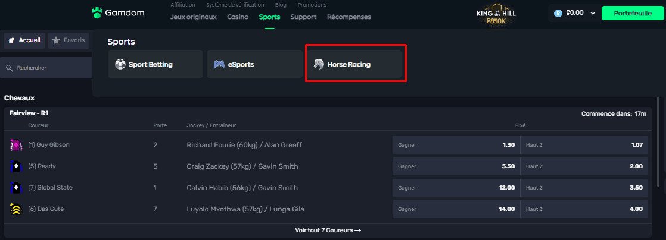The width and height of the screenshot is (666, 240).
Task: Click Guy Gibson's jockey silks icon
Action: (x=16, y=145)
